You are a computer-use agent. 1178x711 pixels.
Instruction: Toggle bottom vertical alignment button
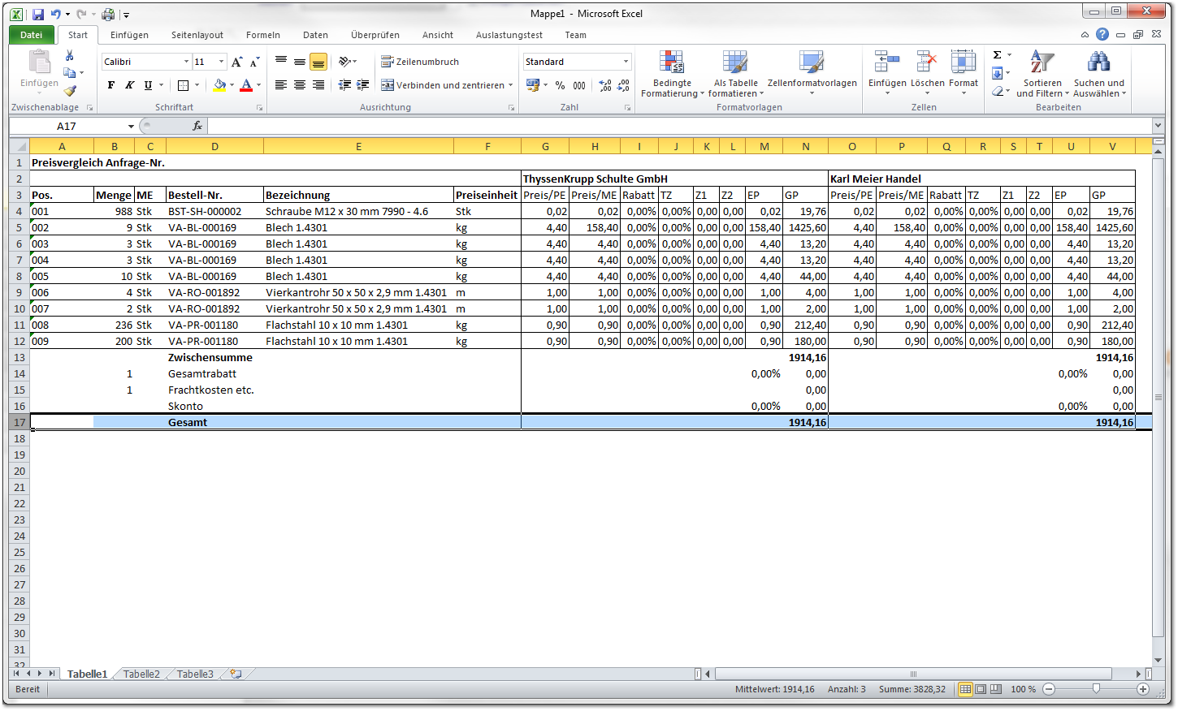point(318,62)
